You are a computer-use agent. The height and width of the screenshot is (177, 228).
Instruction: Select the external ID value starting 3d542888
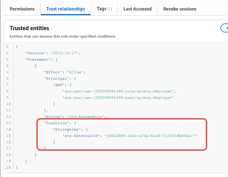pos(151,136)
